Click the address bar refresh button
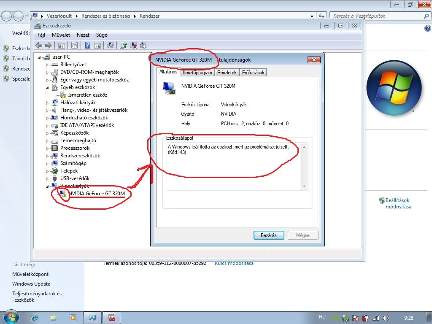The height and width of the screenshot is (324, 432). tap(321, 16)
